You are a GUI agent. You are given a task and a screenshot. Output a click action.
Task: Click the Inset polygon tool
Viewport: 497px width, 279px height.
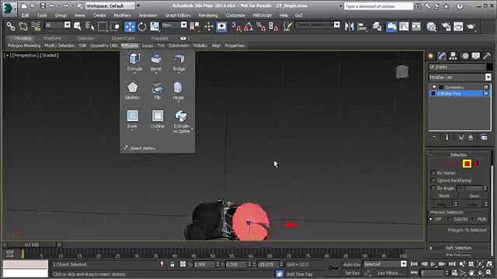132,119
